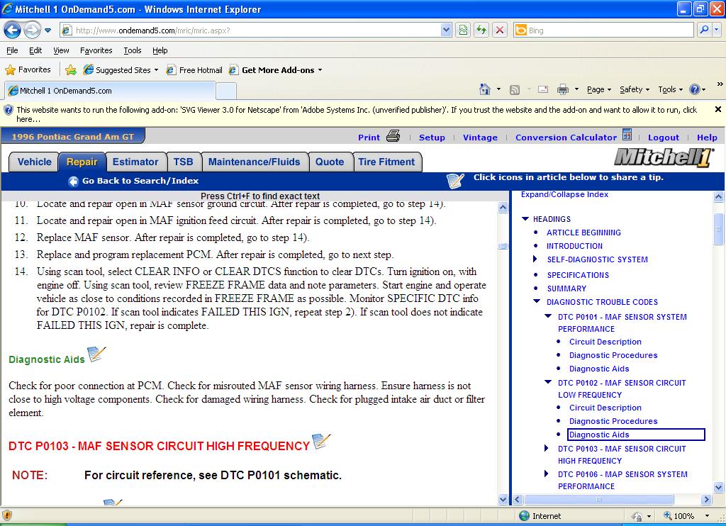Open the Maintenance/Fluids tab

coord(255,162)
